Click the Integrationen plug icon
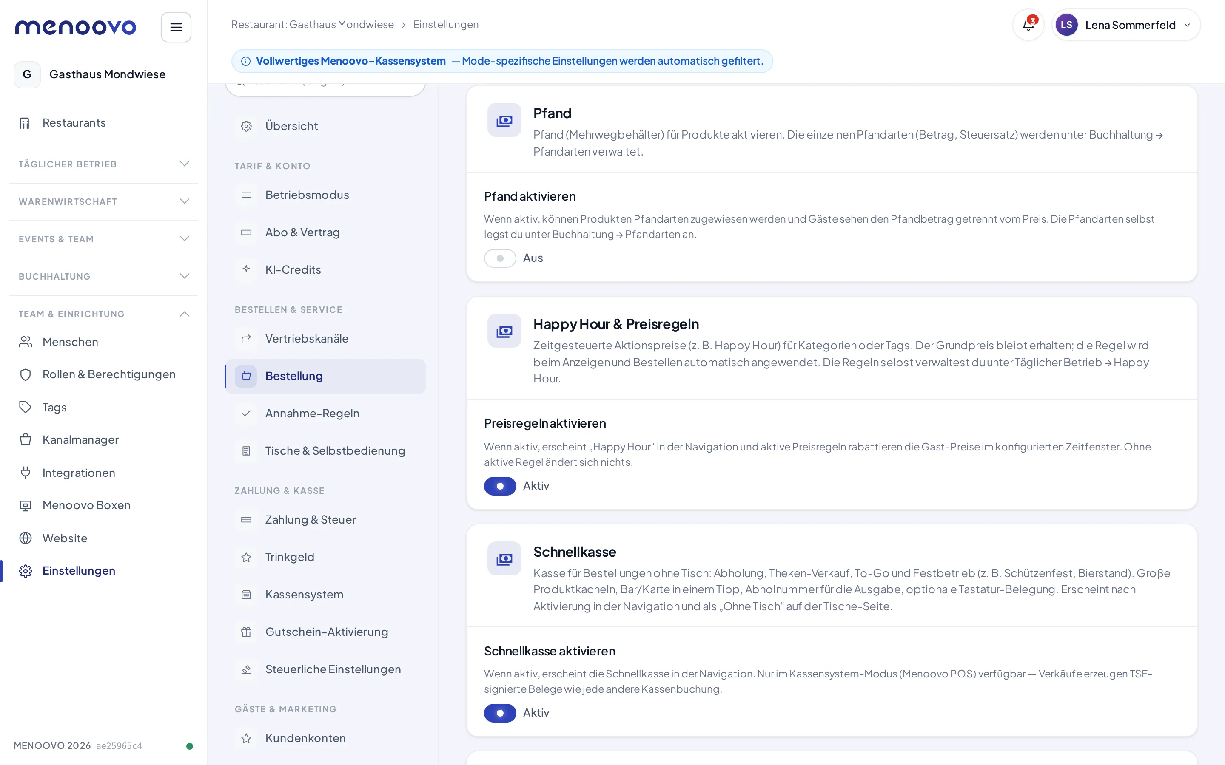 tap(26, 473)
